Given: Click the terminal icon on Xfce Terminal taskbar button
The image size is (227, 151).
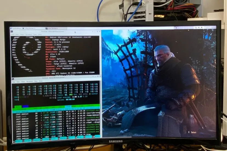Looking at the screenshot, I should pyautogui.click(x=47, y=28).
